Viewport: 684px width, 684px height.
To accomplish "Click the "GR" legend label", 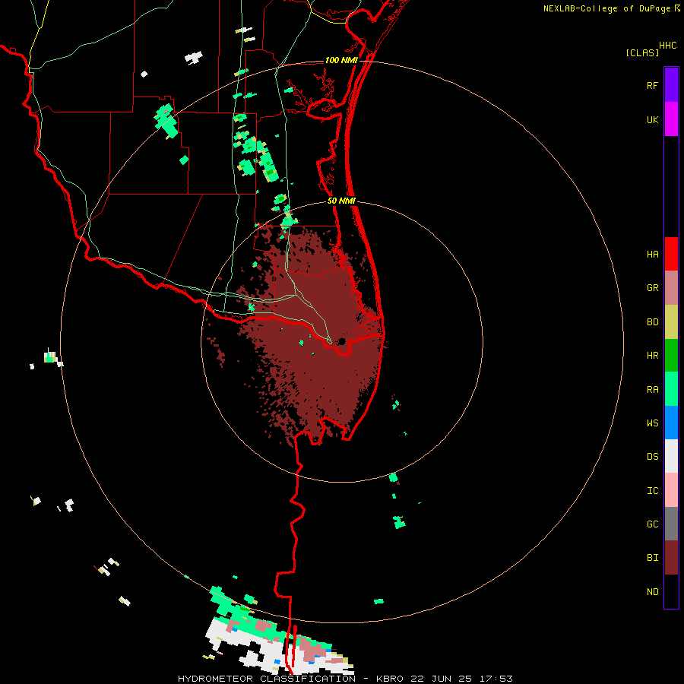I will click(x=652, y=288).
